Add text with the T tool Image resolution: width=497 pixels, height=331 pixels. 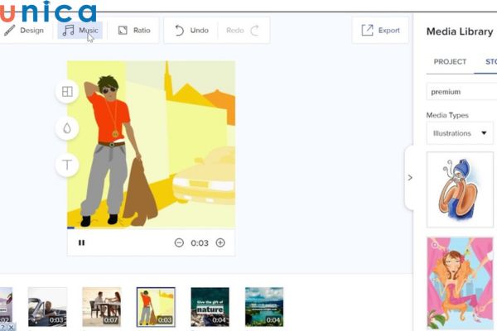point(67,165)
